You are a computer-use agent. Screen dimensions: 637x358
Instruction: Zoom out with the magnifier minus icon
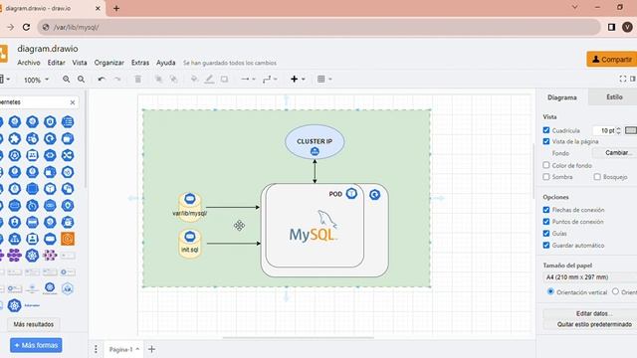pos(82,80)
